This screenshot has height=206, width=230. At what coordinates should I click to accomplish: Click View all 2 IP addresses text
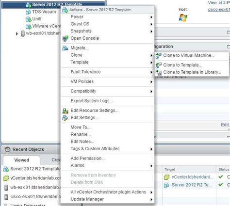tap(219, 2)
